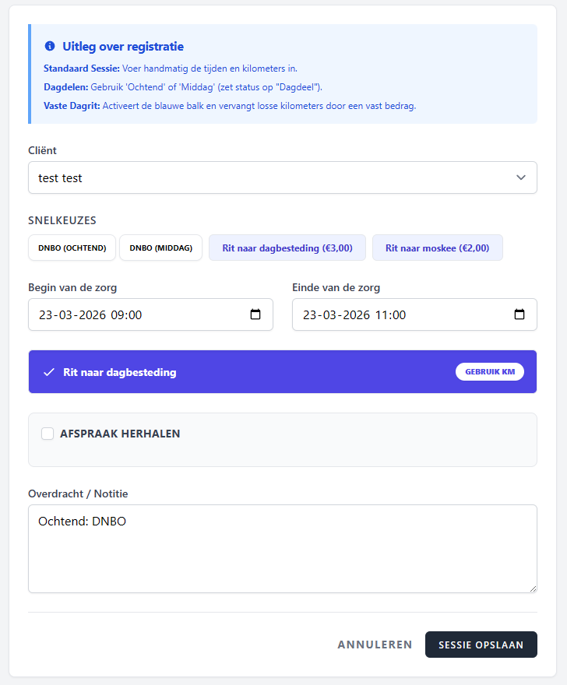Click the info icon beside Uitleg over registratie
567x685 pixels.
click(x=50, y=47)
